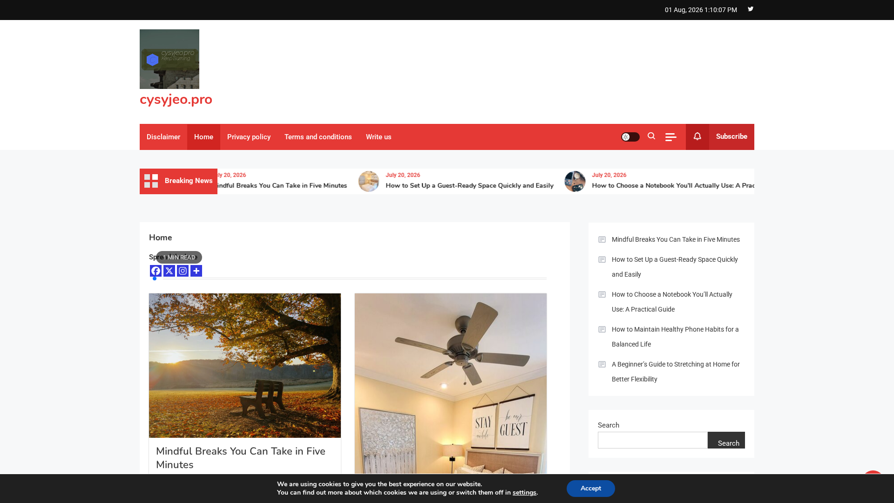Open the guest bedroom ceiling fan image
Screen dimensions: 894x503
[x=451, y=384]
